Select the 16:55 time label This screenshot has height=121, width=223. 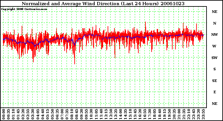click(145, 114)
